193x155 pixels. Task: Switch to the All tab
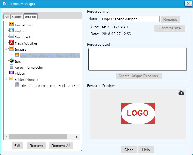click(7, 17)
